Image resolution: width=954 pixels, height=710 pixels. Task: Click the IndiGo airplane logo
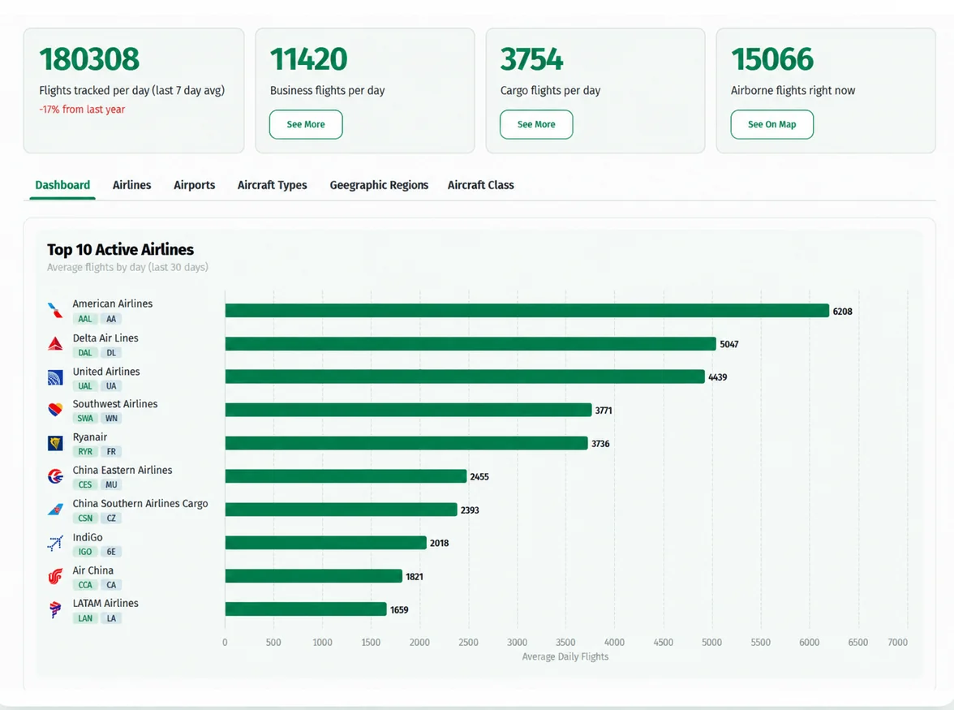tap(55, 544)
